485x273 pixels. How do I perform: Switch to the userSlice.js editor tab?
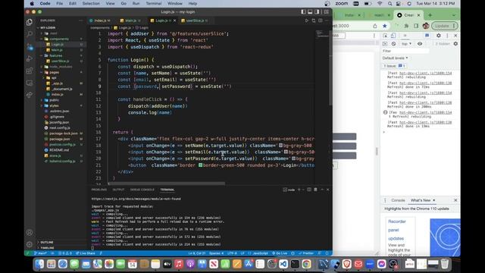[x=195, y=20]
